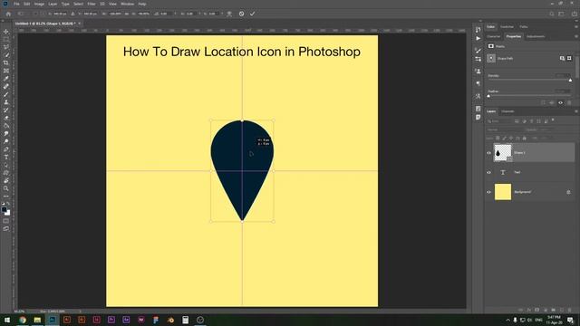580x326 pixels.
Task: Select the Rectangular Marquee tool
Action: tap(6, 39)
